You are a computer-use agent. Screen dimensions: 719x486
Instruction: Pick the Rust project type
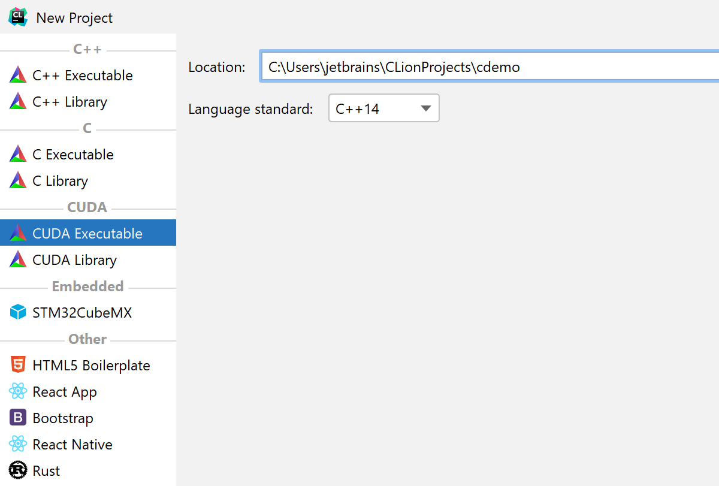click(46, 470)
